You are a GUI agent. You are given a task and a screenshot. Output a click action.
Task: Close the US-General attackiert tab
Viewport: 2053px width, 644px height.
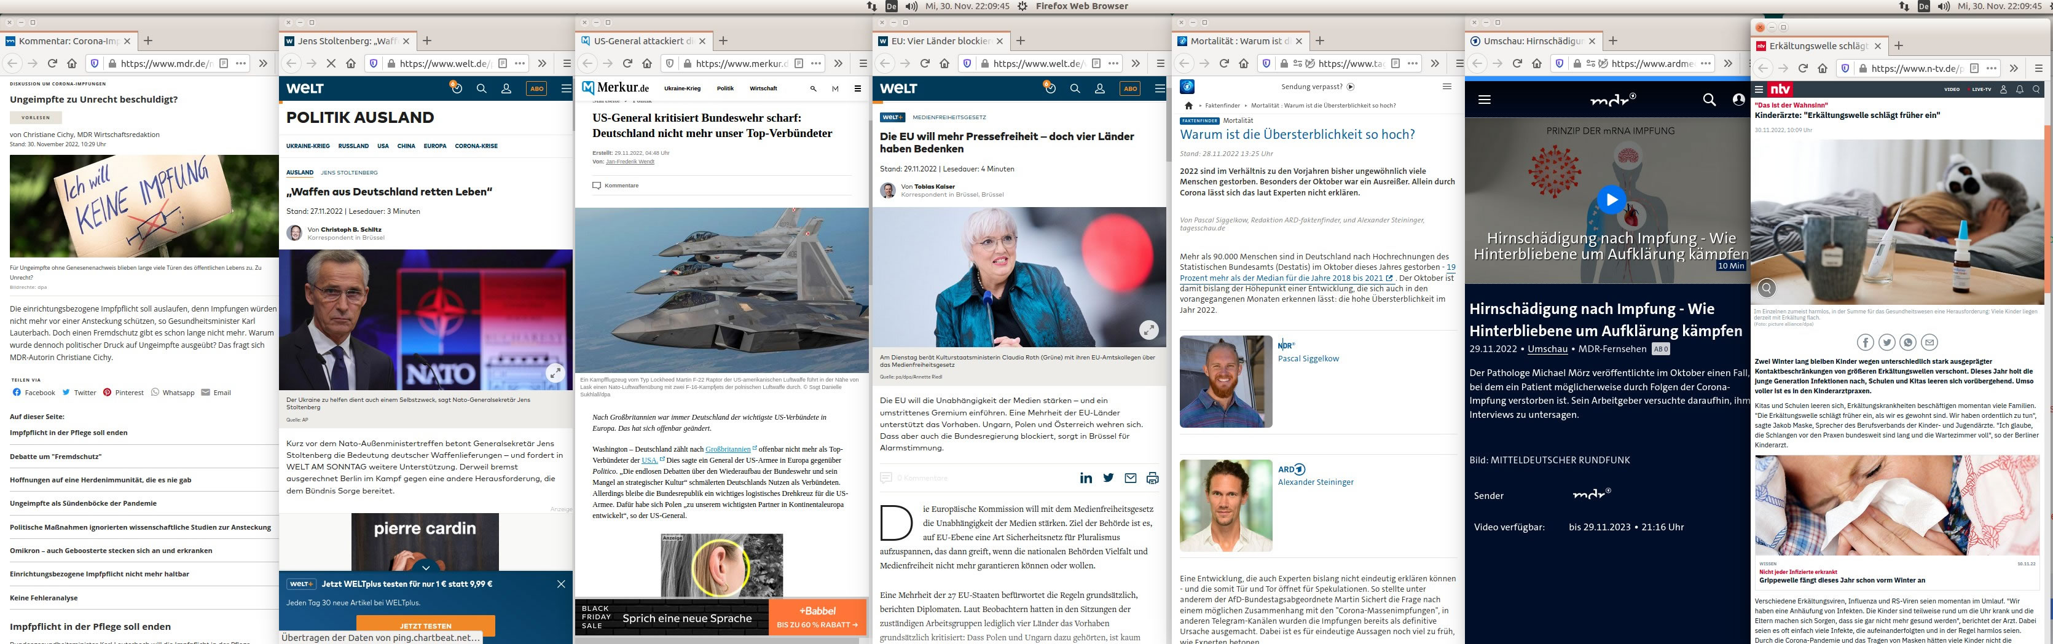(701, 41)
